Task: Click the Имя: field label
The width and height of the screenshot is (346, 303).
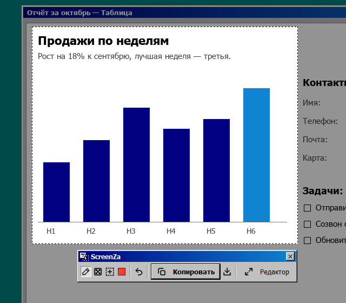Action: 311,103
